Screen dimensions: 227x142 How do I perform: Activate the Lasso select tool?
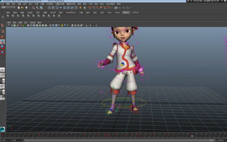pos(2,31)
